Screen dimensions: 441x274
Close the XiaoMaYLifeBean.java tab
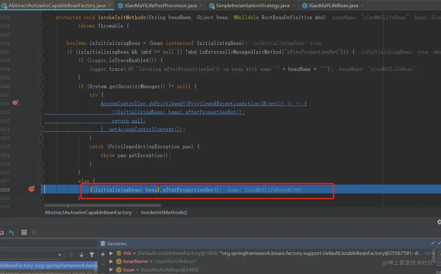pos(362,5)
